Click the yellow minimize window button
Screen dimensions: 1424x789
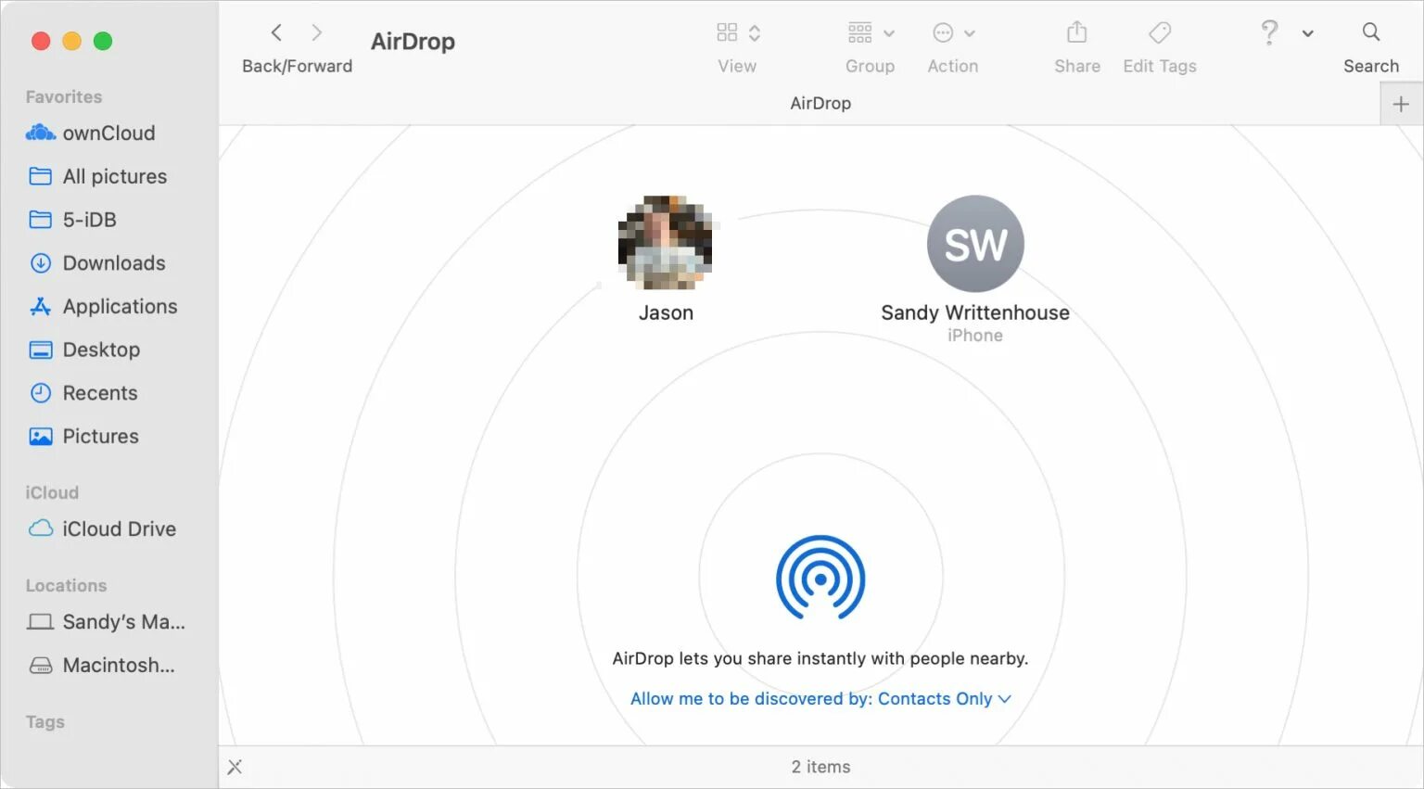pos(72,41)
